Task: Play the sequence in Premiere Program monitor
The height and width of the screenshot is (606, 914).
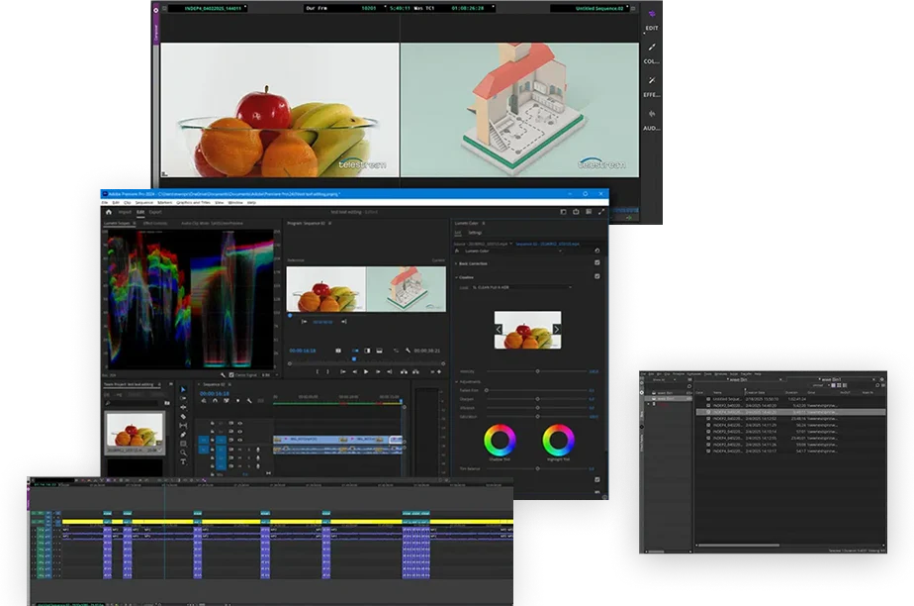Action: 366,371
